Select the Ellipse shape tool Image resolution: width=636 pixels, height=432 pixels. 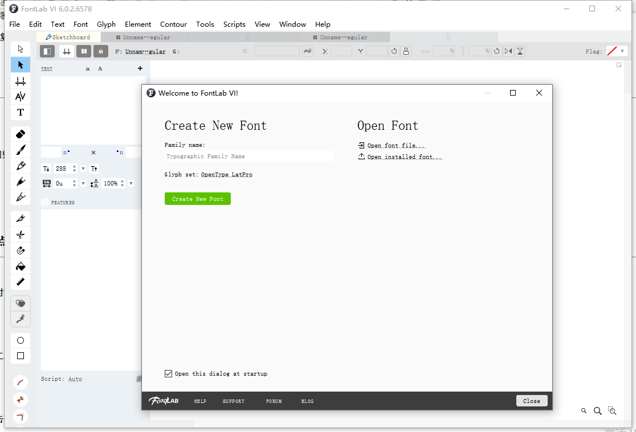coord(21,340)
